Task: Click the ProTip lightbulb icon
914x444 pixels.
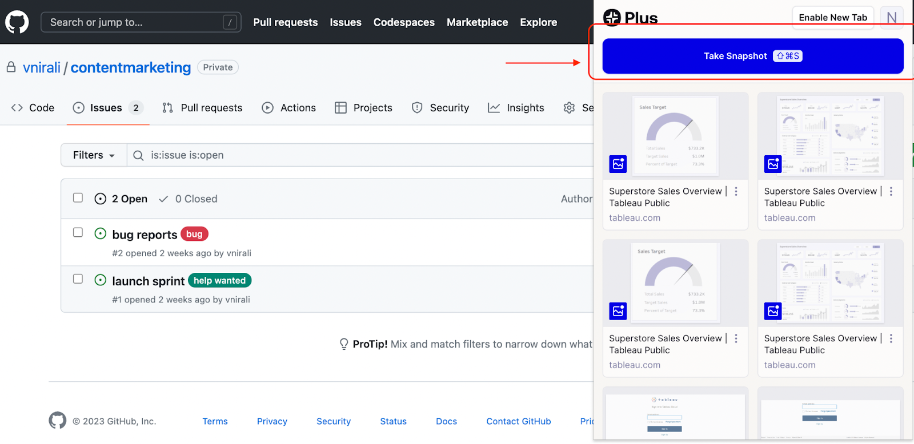Action: 344,344
